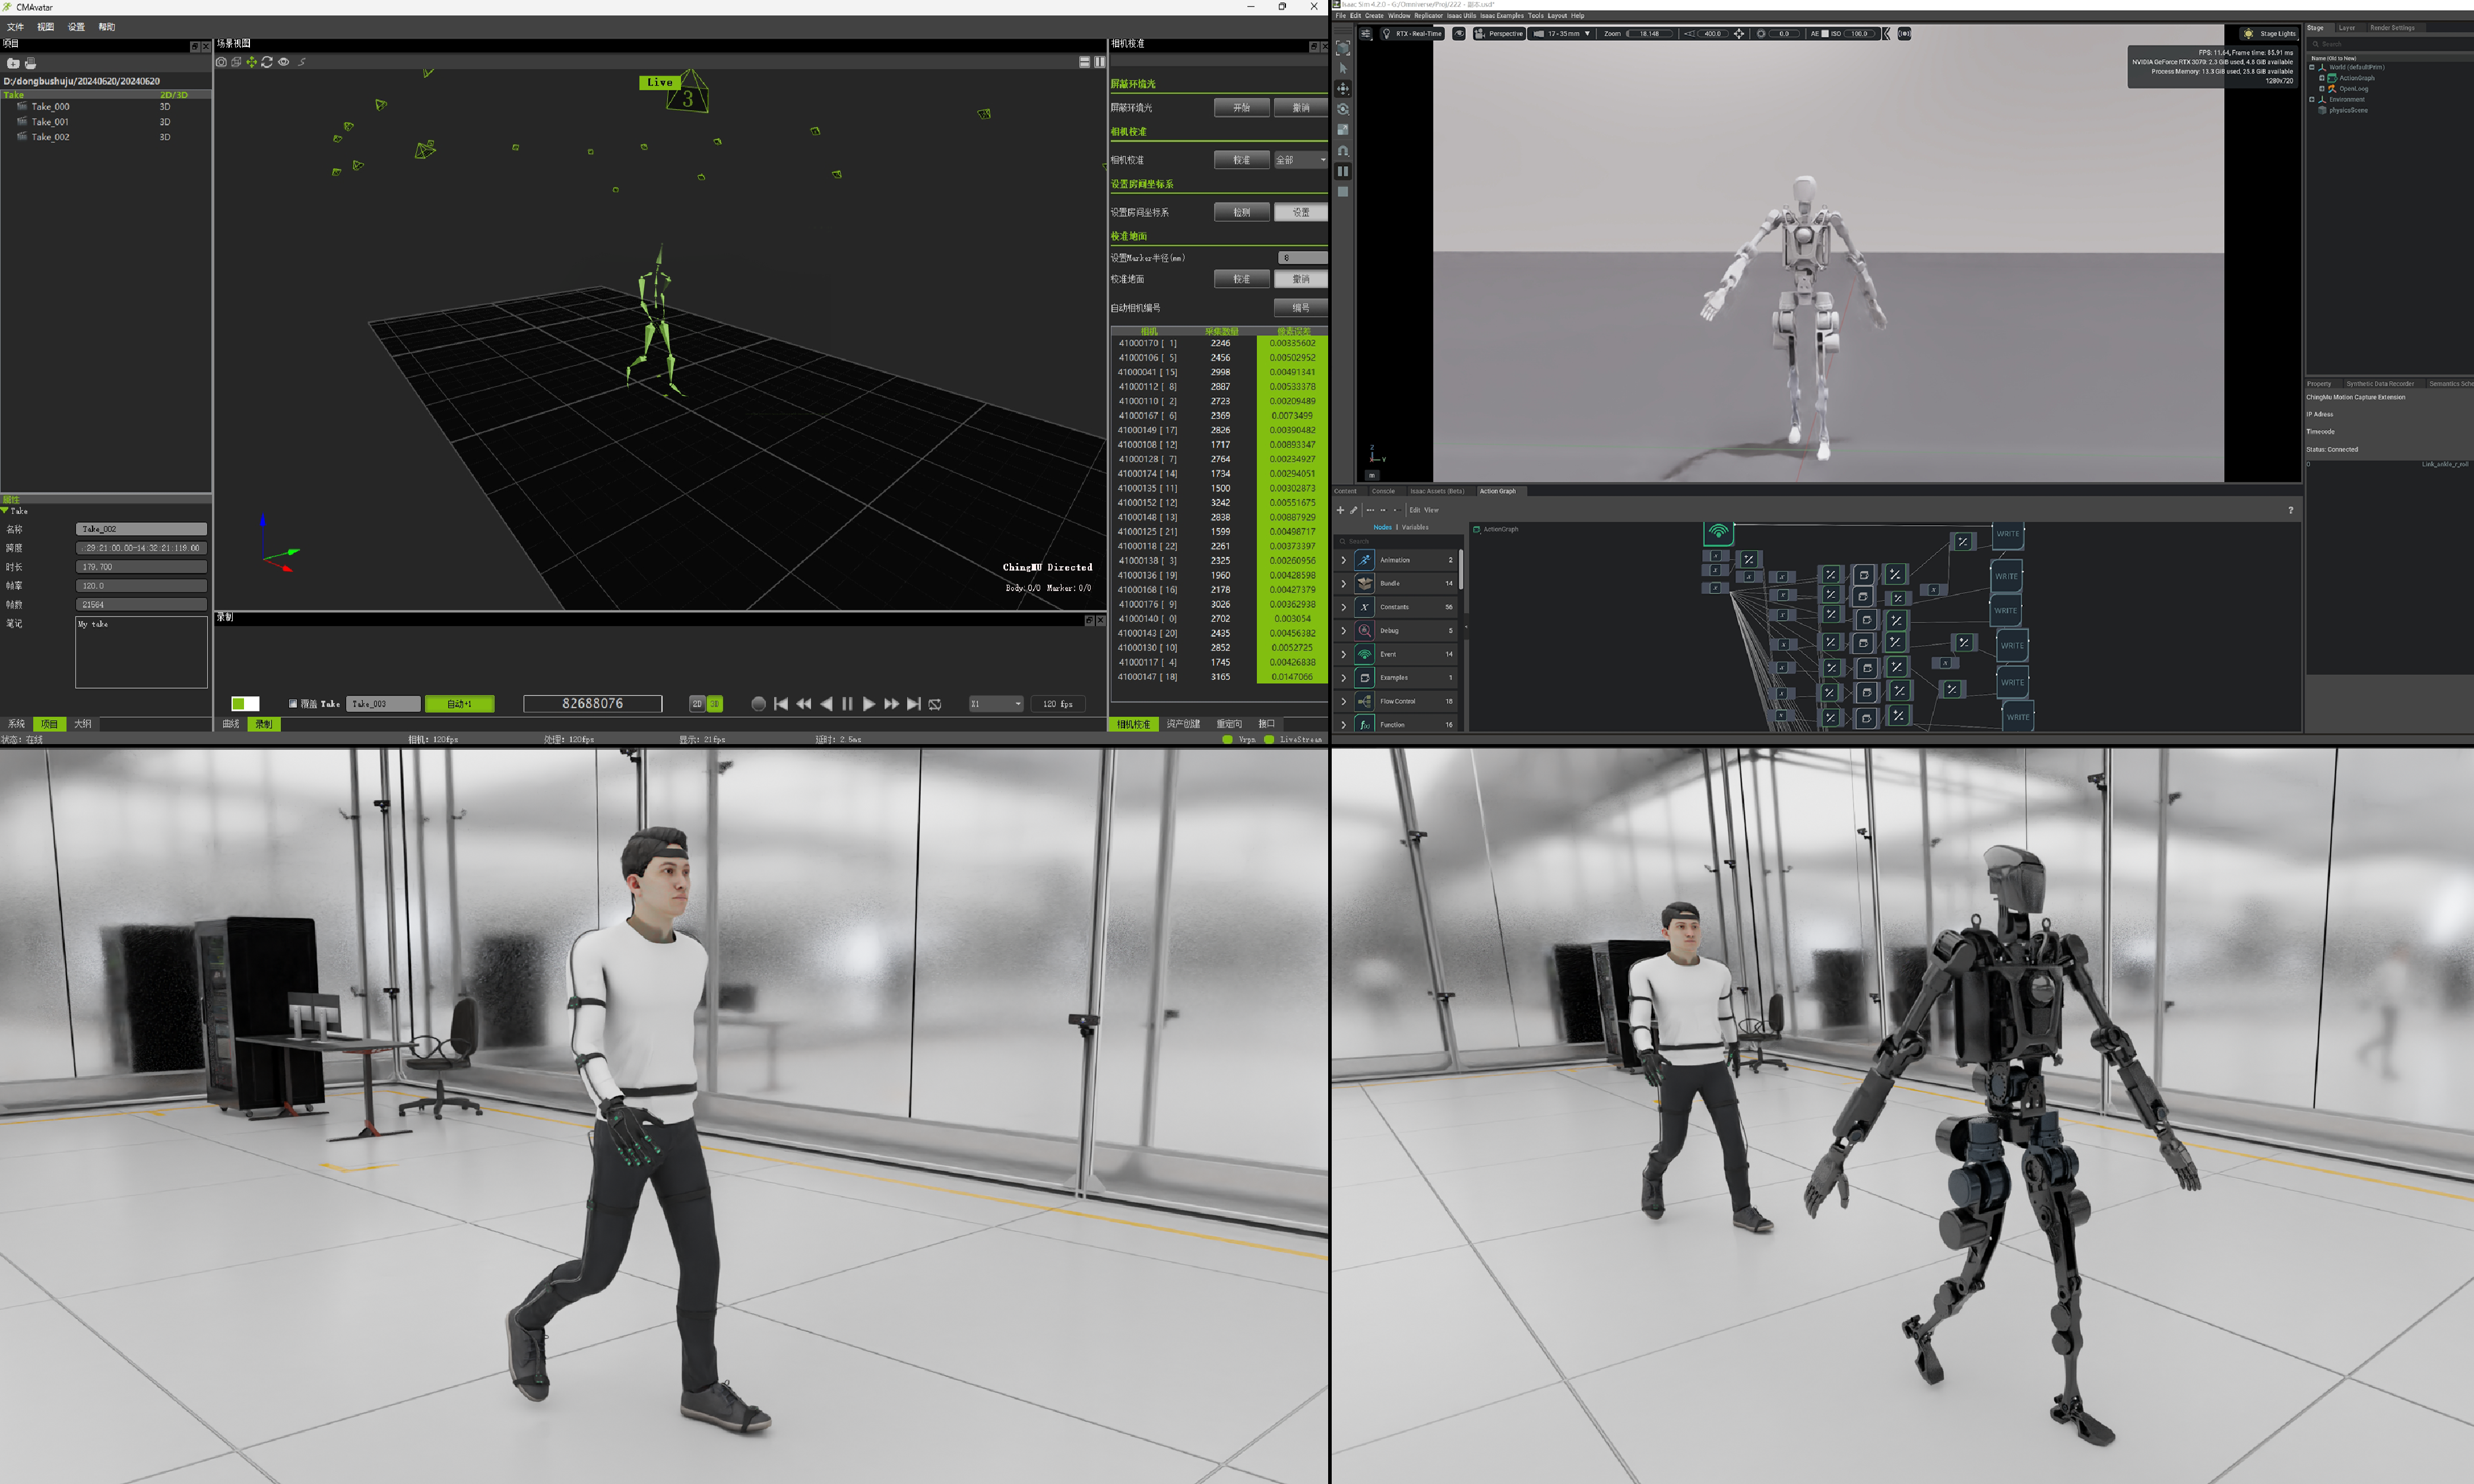Viewport: 2474px width, 1484px height.
Task: Select the Scale tool icon
Action: tap(1342, 130)
